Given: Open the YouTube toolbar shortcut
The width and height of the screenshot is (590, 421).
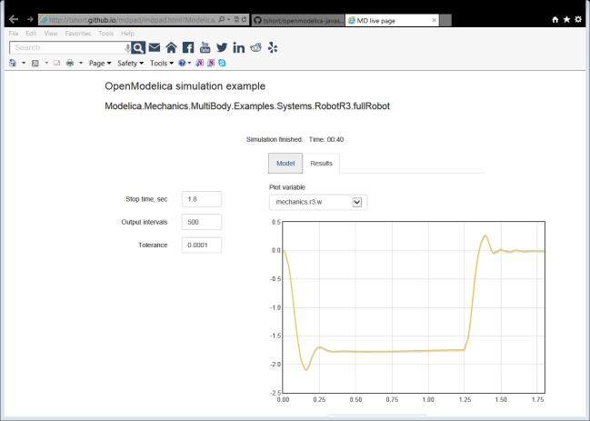Looking at the screenshot, I should [x=205, y=47].
